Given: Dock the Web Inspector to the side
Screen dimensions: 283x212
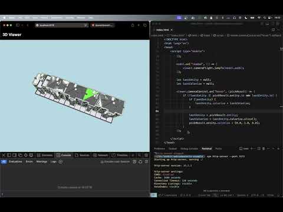Looking at the screenshot, I should click(x=14, y=155).
